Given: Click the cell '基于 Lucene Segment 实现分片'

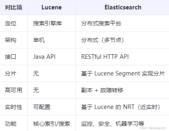Looking at the screenshot, I should tap(123, 74).
